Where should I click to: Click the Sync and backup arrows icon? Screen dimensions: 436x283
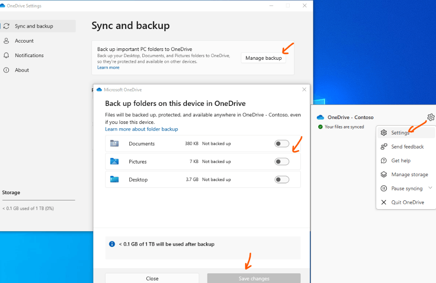pyautogui.click(x=7, y=26)
